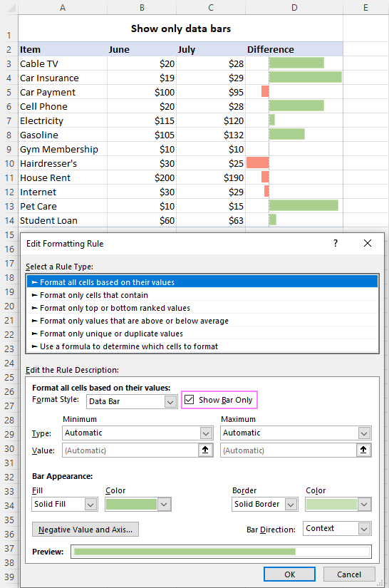Select column E header
The width and height of the screenshot is (389, 588).
coord(365,8)
